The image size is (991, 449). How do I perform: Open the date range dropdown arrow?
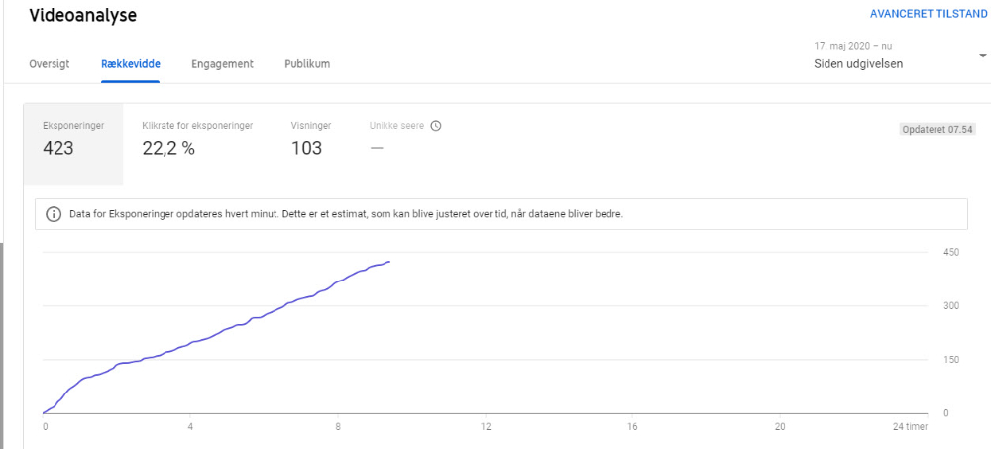[983, 56]
